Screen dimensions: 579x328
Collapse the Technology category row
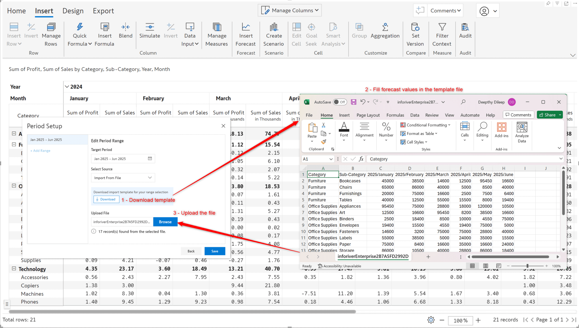(x=14, y=269)
